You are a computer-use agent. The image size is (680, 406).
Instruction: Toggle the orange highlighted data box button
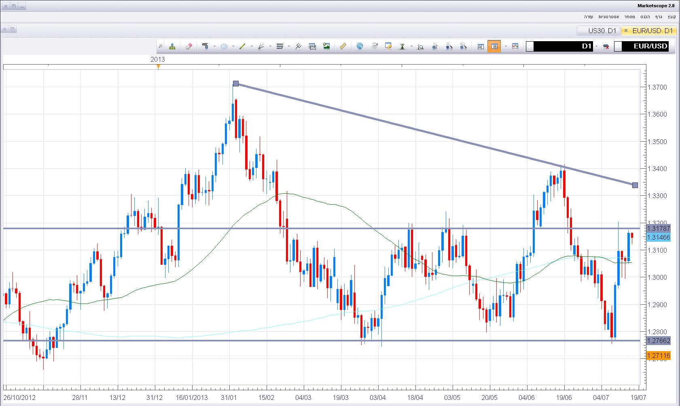[x=494, y=46]
